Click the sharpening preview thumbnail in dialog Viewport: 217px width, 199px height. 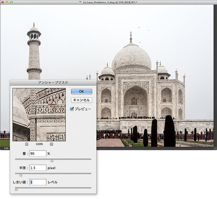(x=39, y=114)
